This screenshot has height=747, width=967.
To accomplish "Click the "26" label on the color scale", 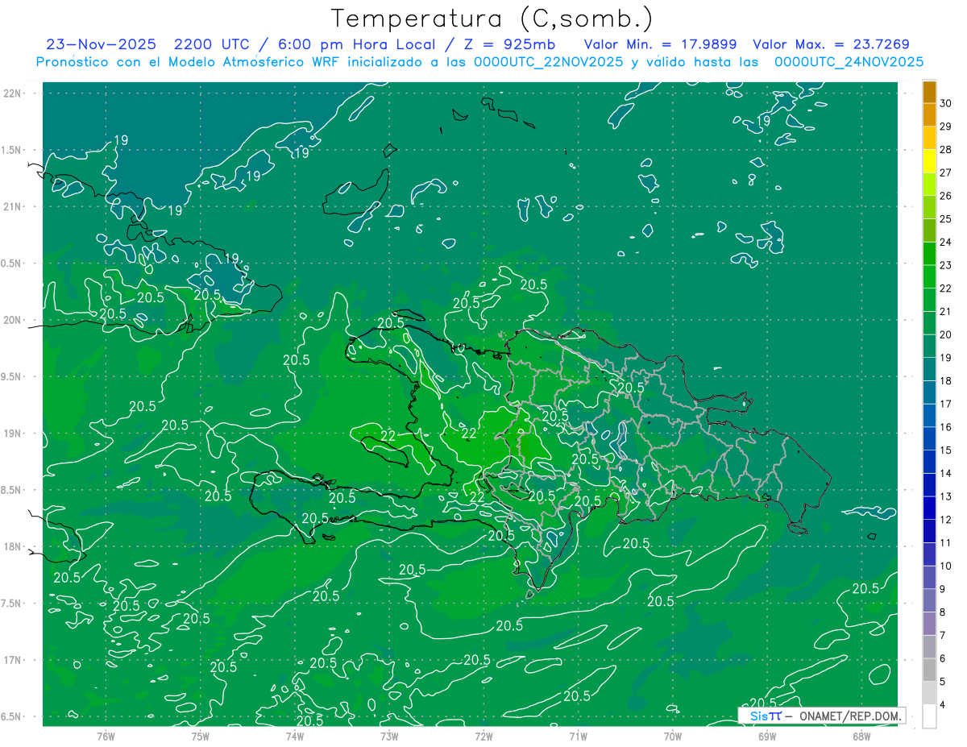I will click(946, 196).
